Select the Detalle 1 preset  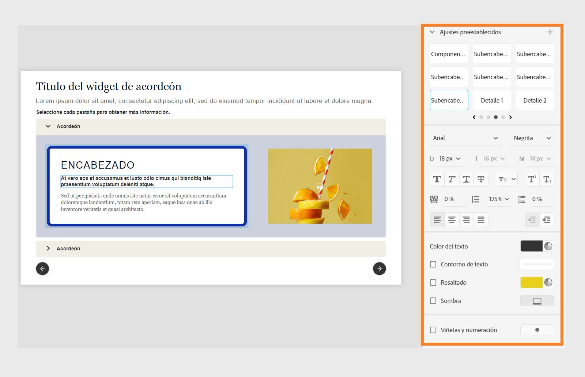click(492, 100)
